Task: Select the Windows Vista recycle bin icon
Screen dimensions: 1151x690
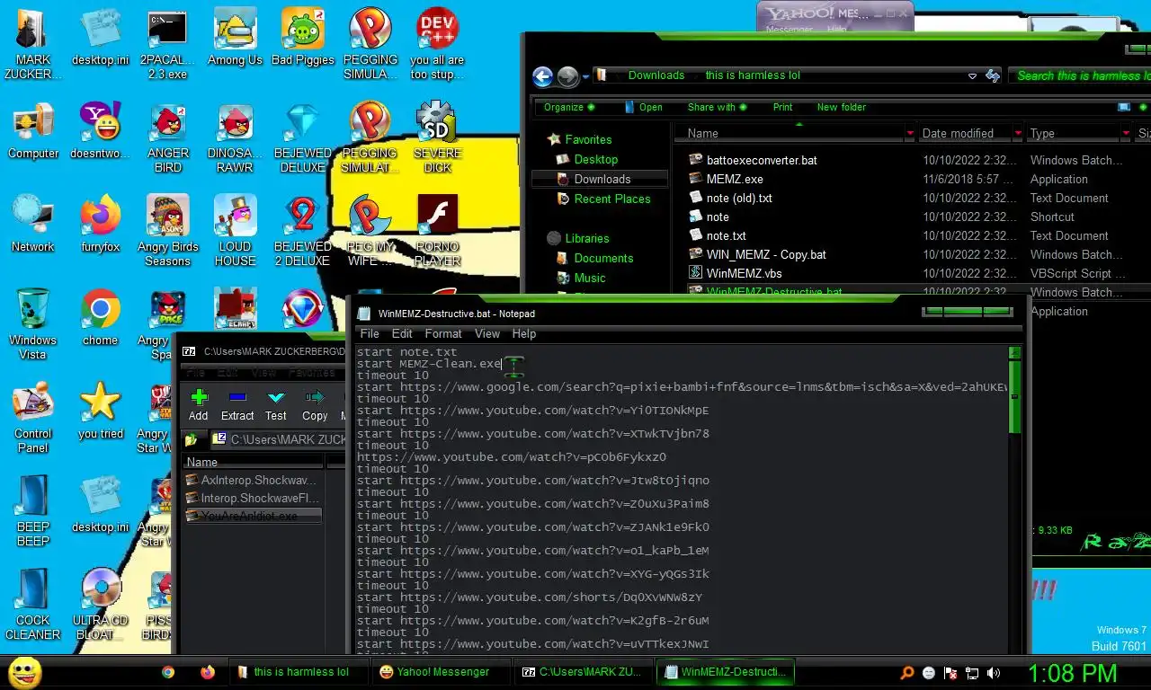Action: pyautogui.click(x=33, y=323)
